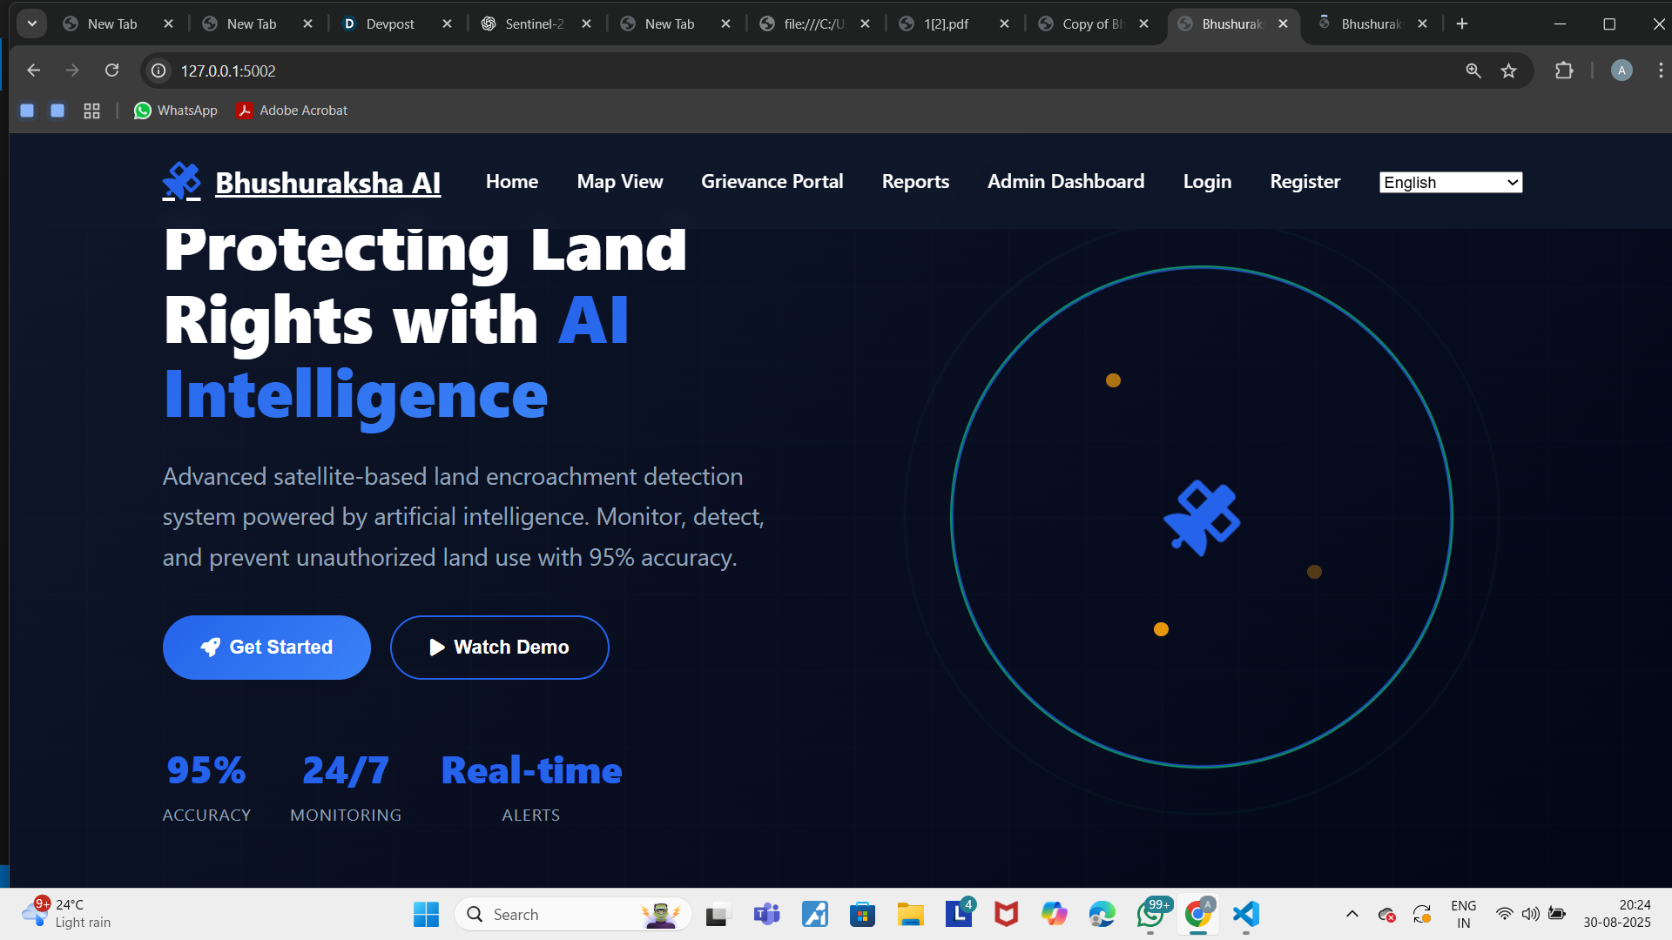Open the tab search dropdown arrow
Viewport: 1672px width, 940px height.
pos(32,23)
